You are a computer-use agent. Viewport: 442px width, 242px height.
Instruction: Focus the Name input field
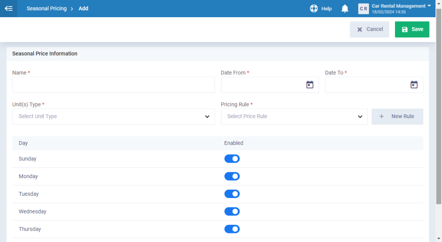pyautogui.click(x=114, y=85)
